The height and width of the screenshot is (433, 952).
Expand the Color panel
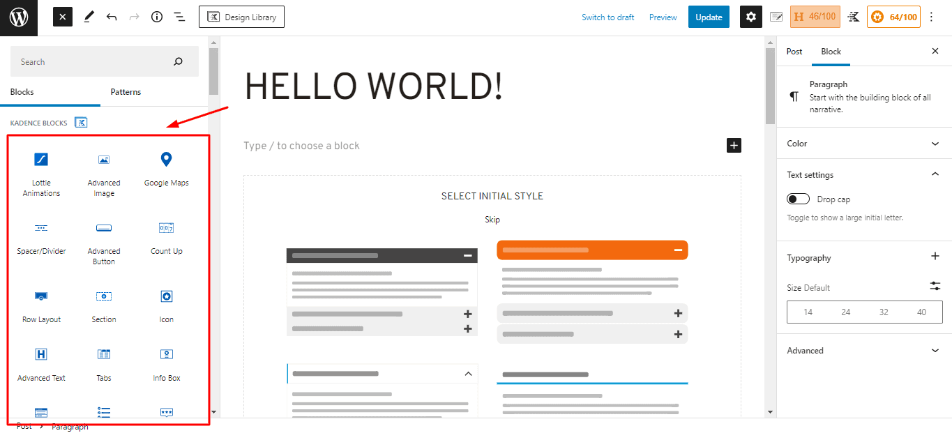pos(864,144)
